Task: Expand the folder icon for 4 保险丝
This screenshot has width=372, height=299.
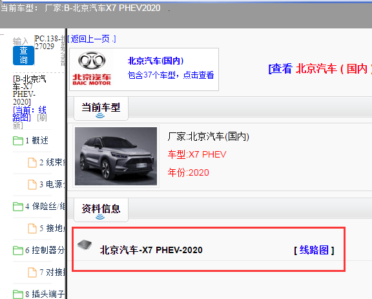Action: click(x=18, y=207)
